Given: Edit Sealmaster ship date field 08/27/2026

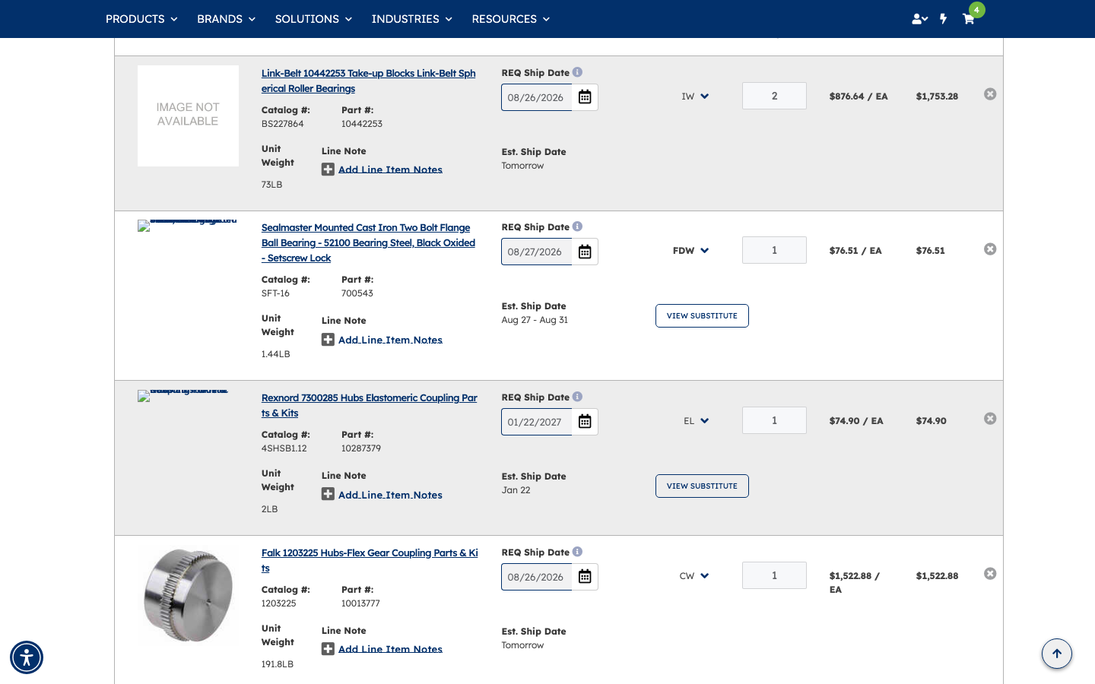Looking at the screenshot, I should pyautogui.click(x=537, y=252).
